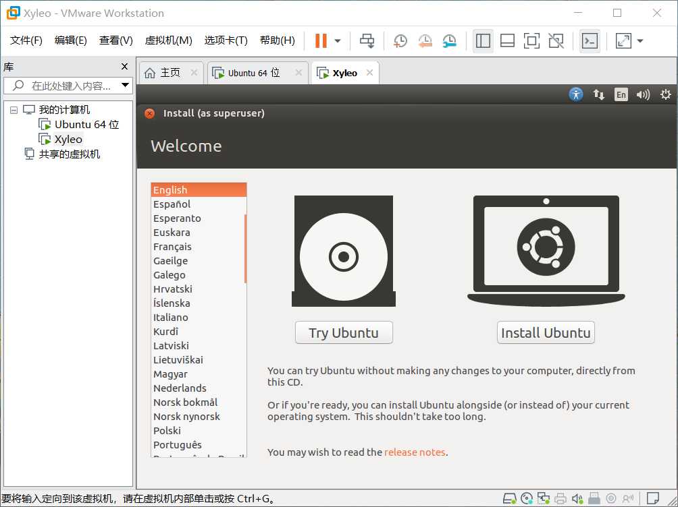
Task: Close the Xyleo tab
Action: pos(369,73)
